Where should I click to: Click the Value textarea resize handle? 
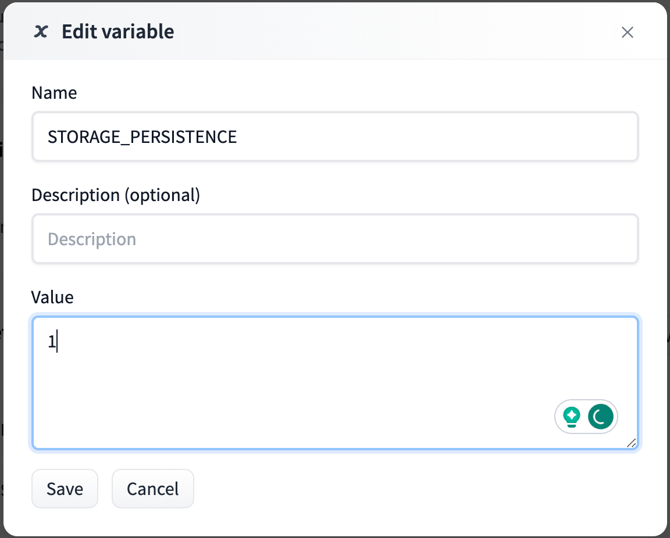click(x=632, y=443)
